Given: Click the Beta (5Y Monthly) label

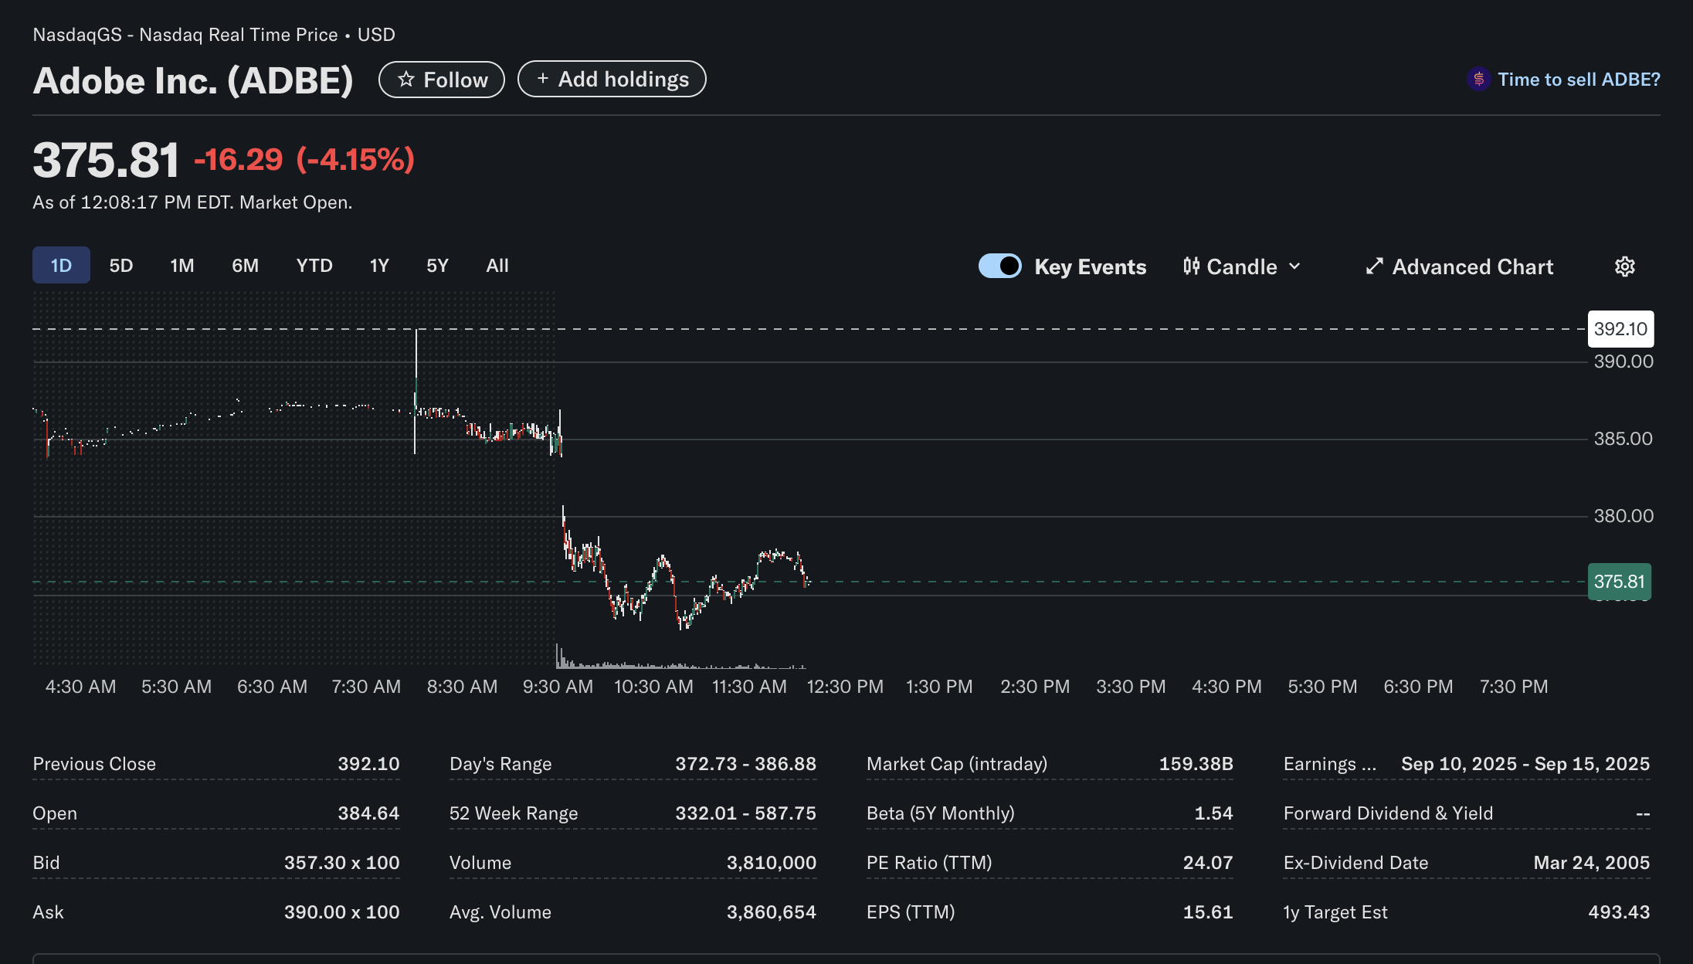Looking at the screenshot, I should (x=941, y=813).
